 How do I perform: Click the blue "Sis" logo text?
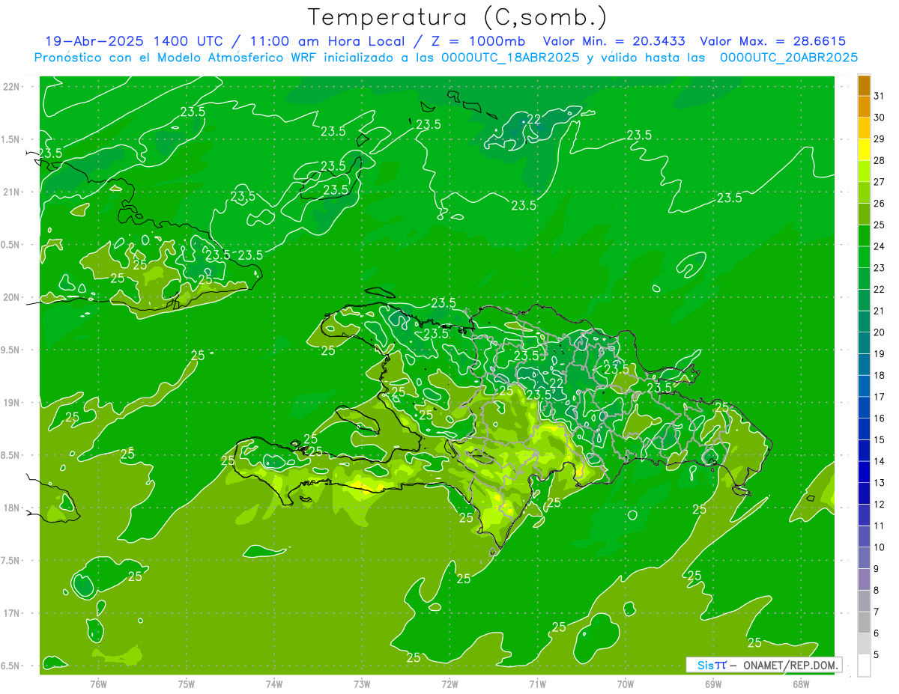[705, 665]
